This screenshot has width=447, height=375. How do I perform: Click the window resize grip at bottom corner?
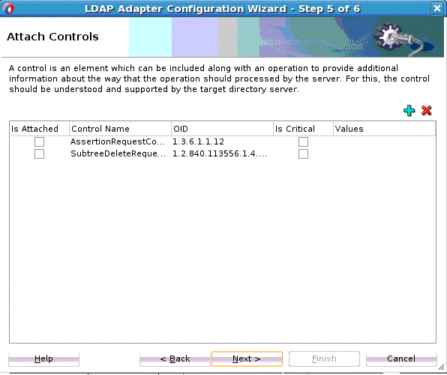[x=441, y=368]
